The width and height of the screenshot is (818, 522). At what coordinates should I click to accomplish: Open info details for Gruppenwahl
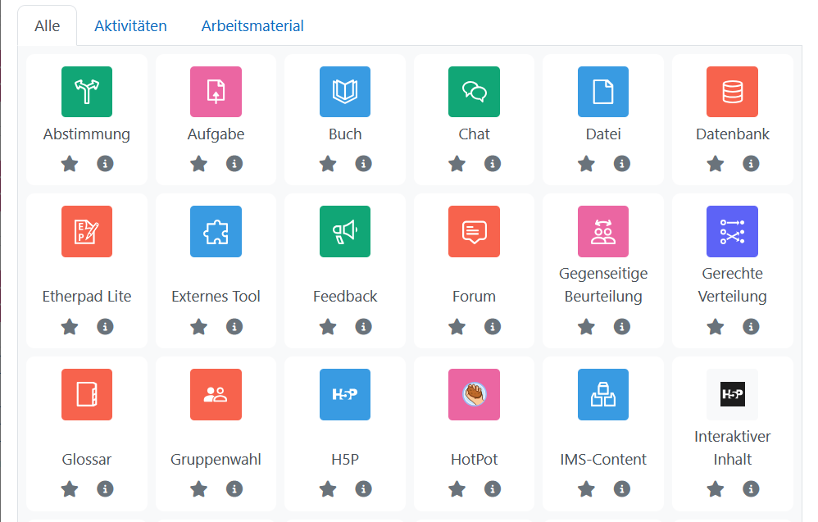point(234,489)
